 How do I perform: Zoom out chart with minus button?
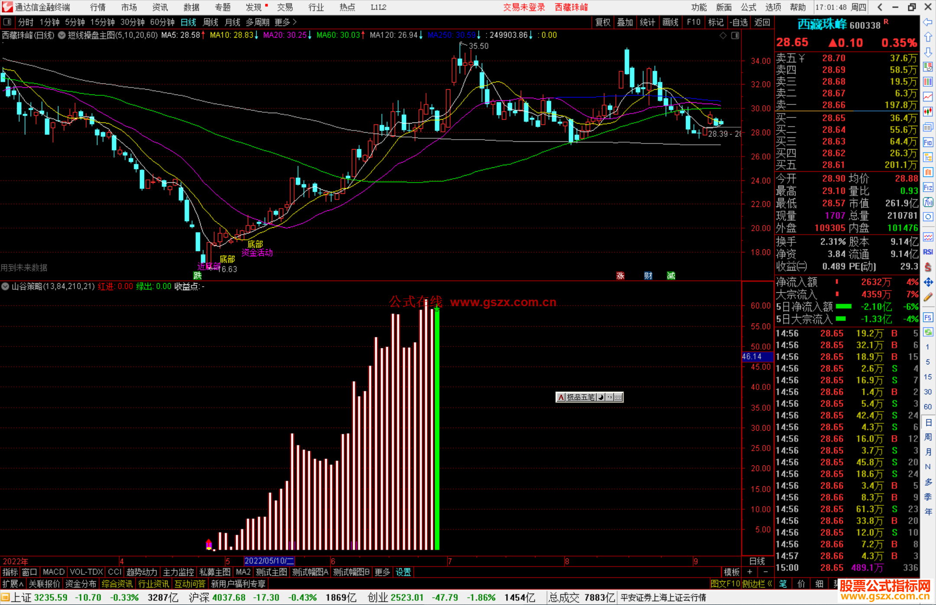coord(766,572)
